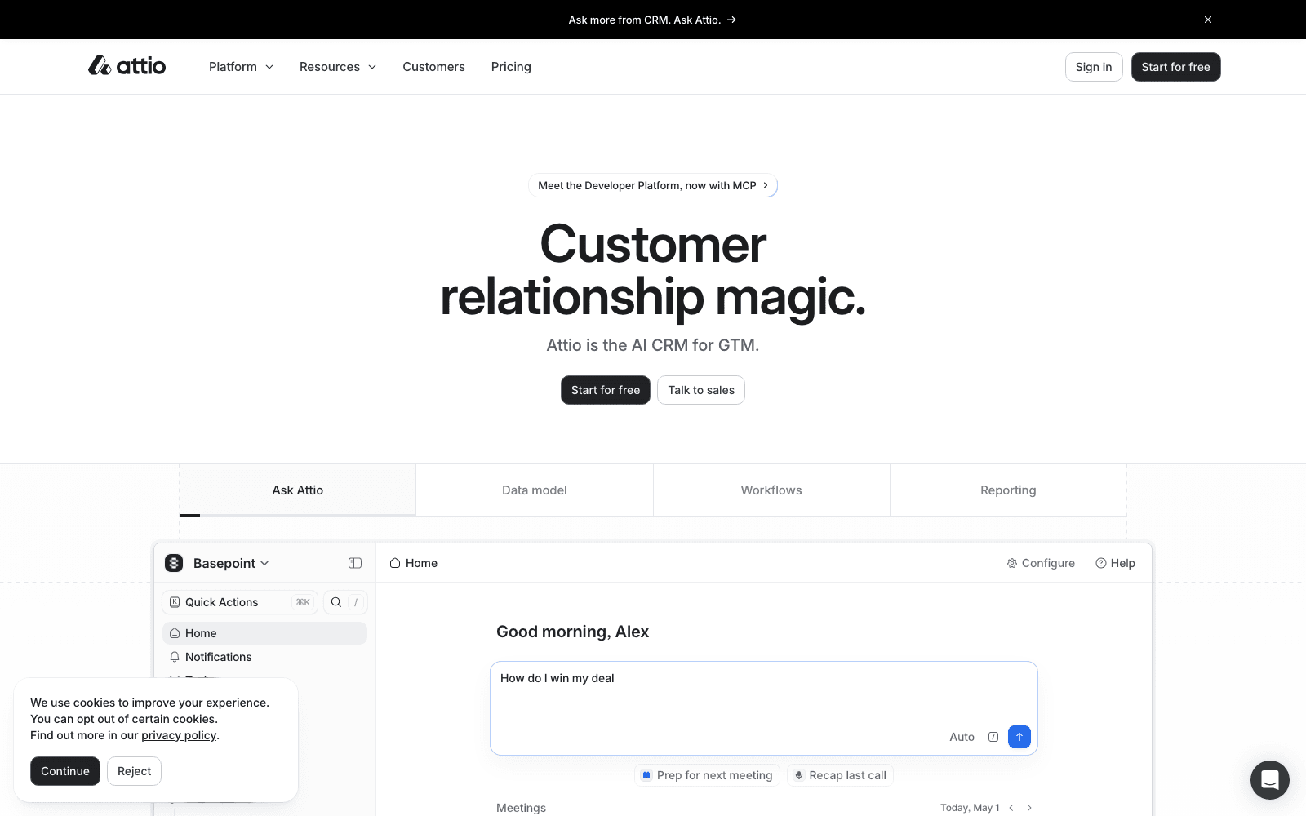Click Talk to sales
Viewport: 1306px width, 816px height.
[701, 390]
